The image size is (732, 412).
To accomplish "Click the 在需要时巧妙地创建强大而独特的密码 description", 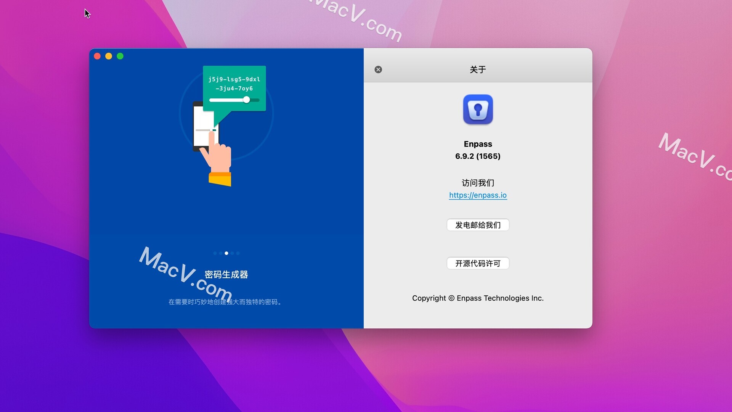I will (226, 302).
